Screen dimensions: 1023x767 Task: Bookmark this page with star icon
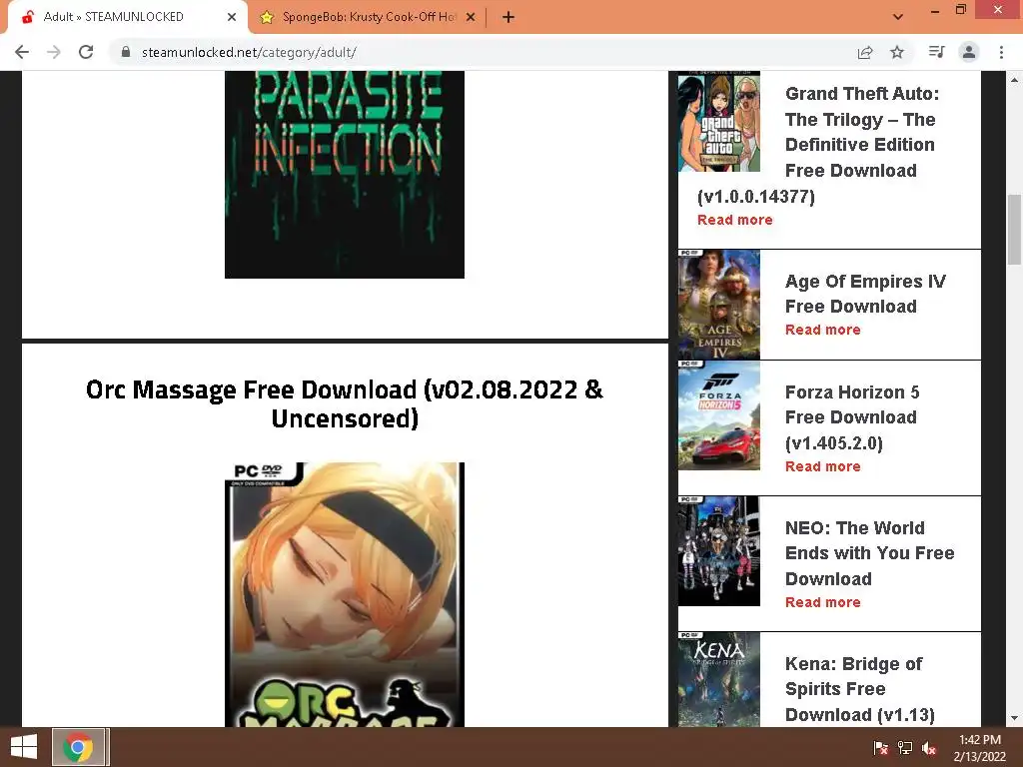(897, 52)
